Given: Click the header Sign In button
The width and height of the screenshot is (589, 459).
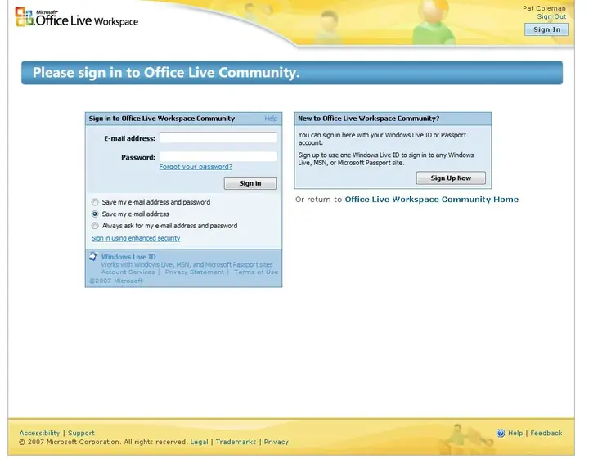Looking at the screenshot, I should (546, 29).
